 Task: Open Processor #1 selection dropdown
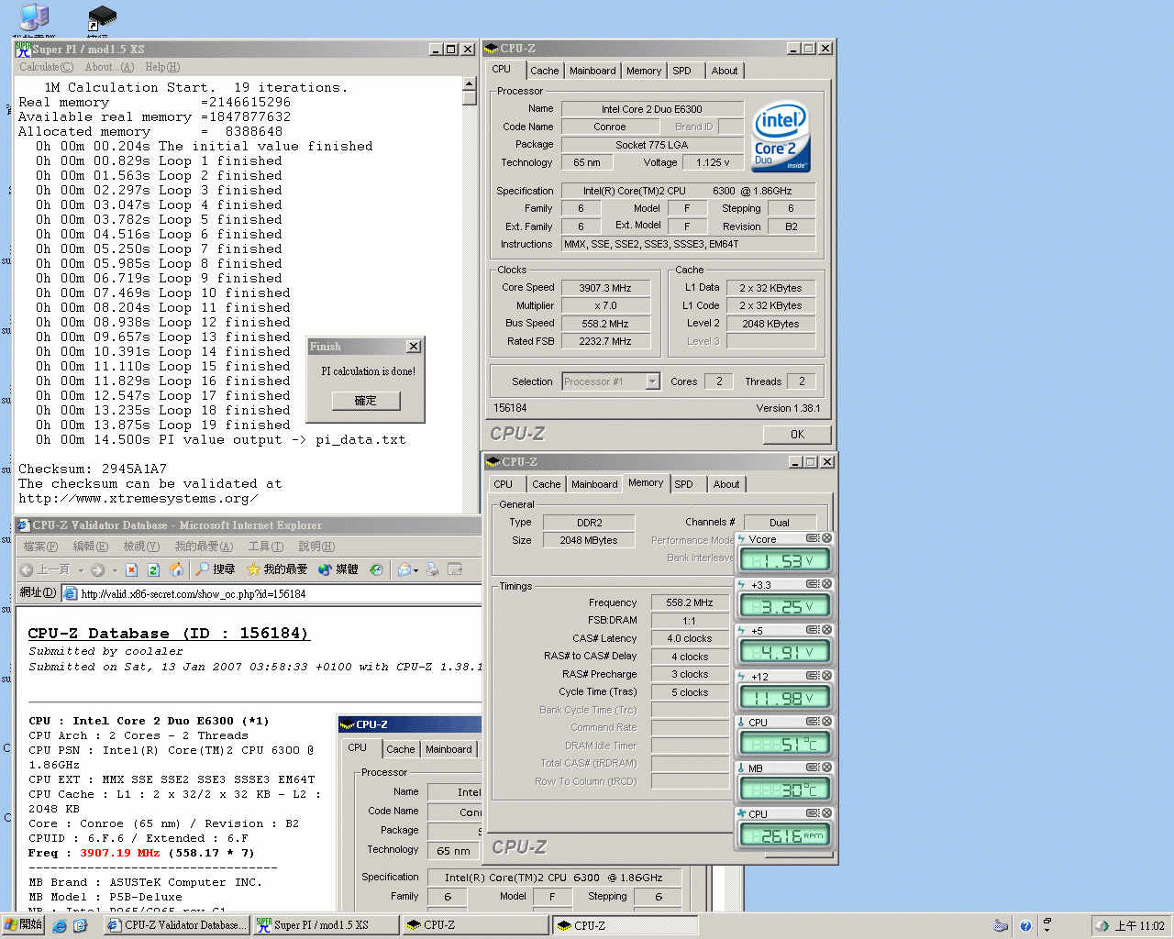tap(652, 381)
